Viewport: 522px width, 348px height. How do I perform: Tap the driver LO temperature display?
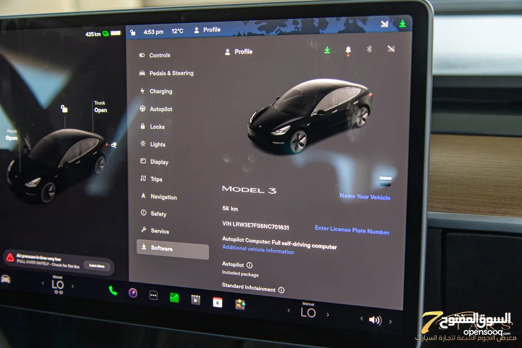click(58, 285)
